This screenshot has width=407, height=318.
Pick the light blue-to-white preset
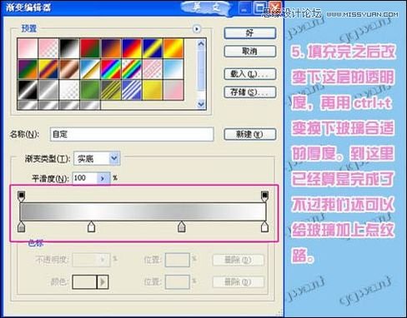point(173,69)
